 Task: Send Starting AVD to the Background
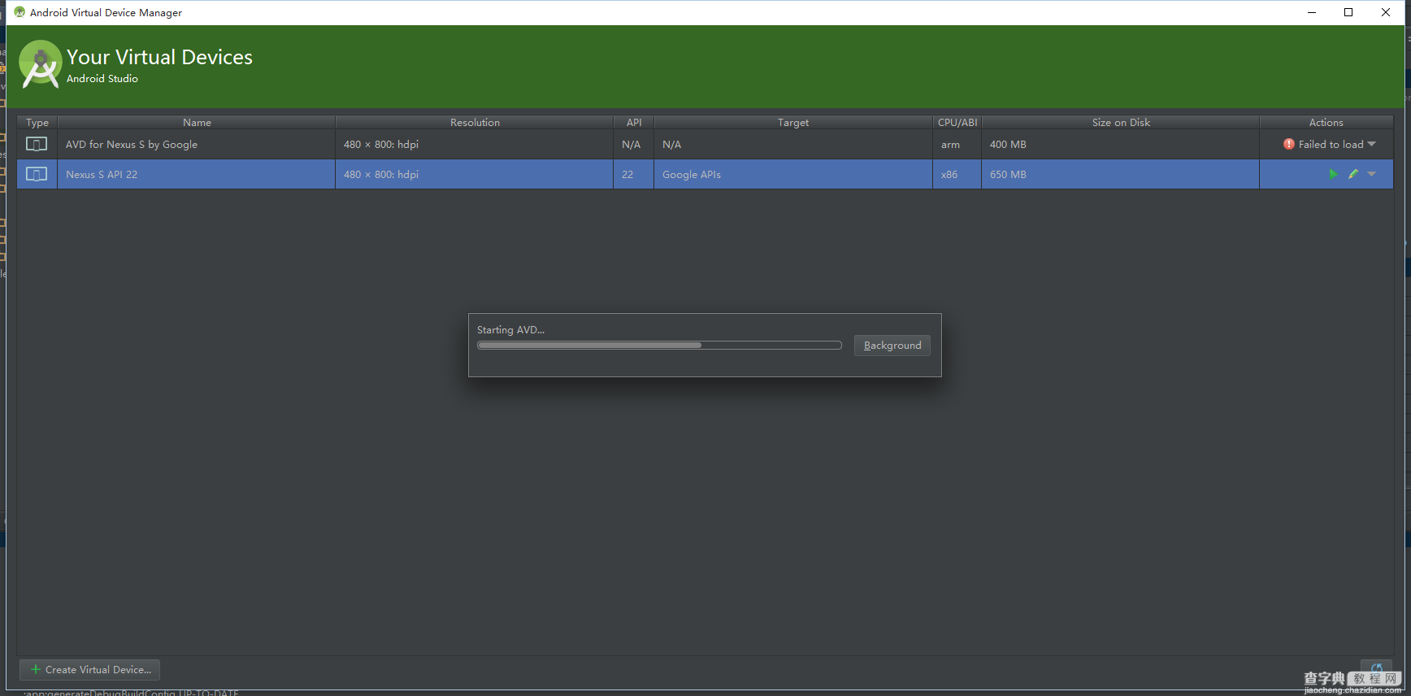tap(892, 346)
